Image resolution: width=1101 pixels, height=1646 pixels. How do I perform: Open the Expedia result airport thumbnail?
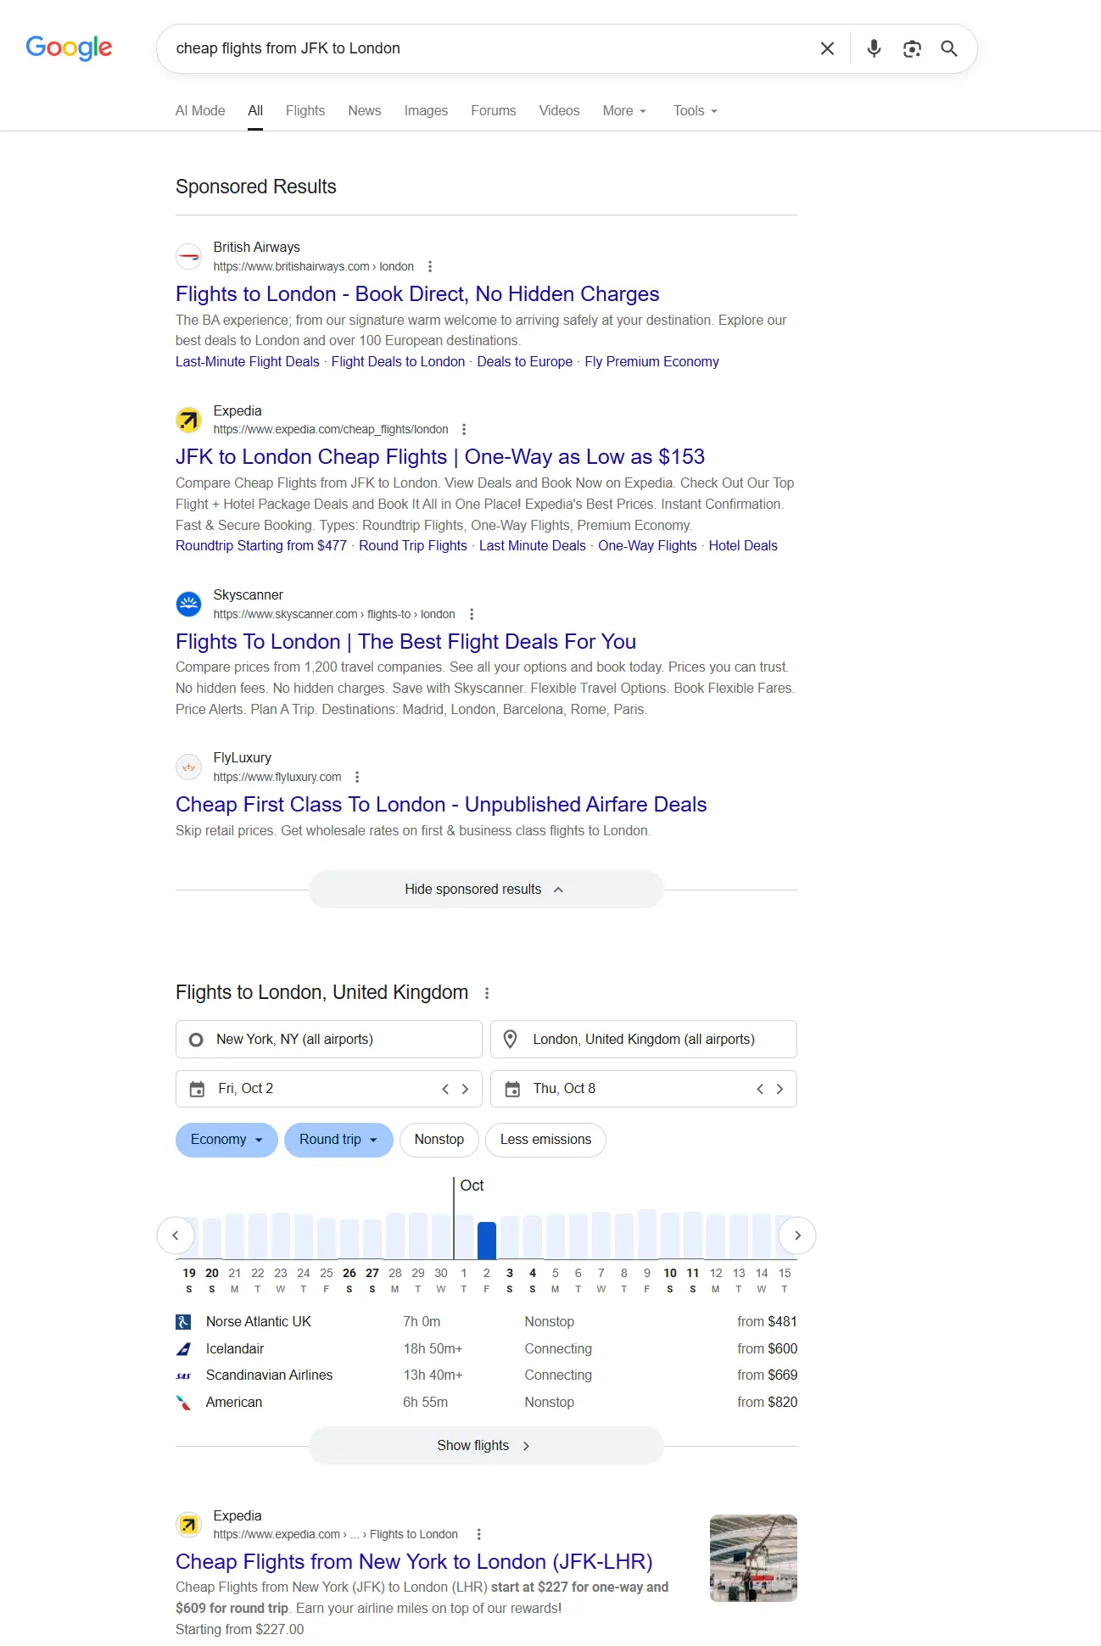(753, 1558)
